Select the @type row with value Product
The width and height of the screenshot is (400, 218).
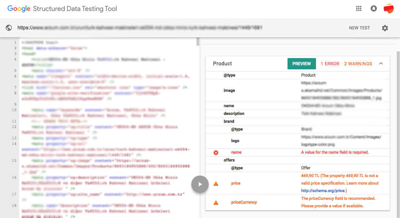(x=297, y=75)
